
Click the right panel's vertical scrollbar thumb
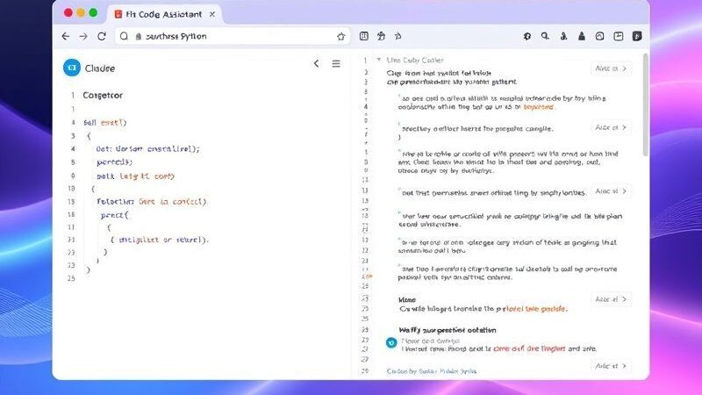click(x=645, y=105)
